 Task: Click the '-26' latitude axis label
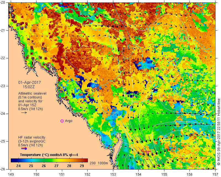(x=2, y=169)
